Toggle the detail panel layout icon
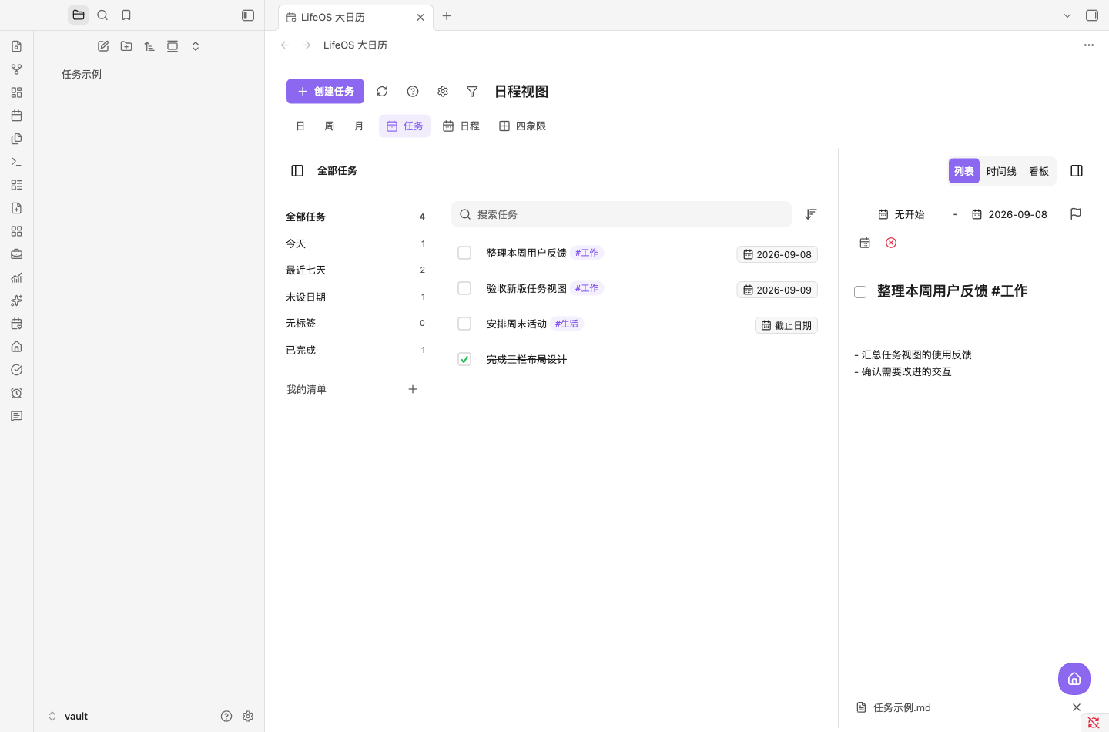 tap(1077, 171)
